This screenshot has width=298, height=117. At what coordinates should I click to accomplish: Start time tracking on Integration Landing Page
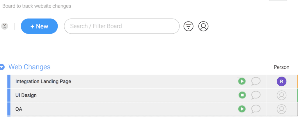pos(242,81)
